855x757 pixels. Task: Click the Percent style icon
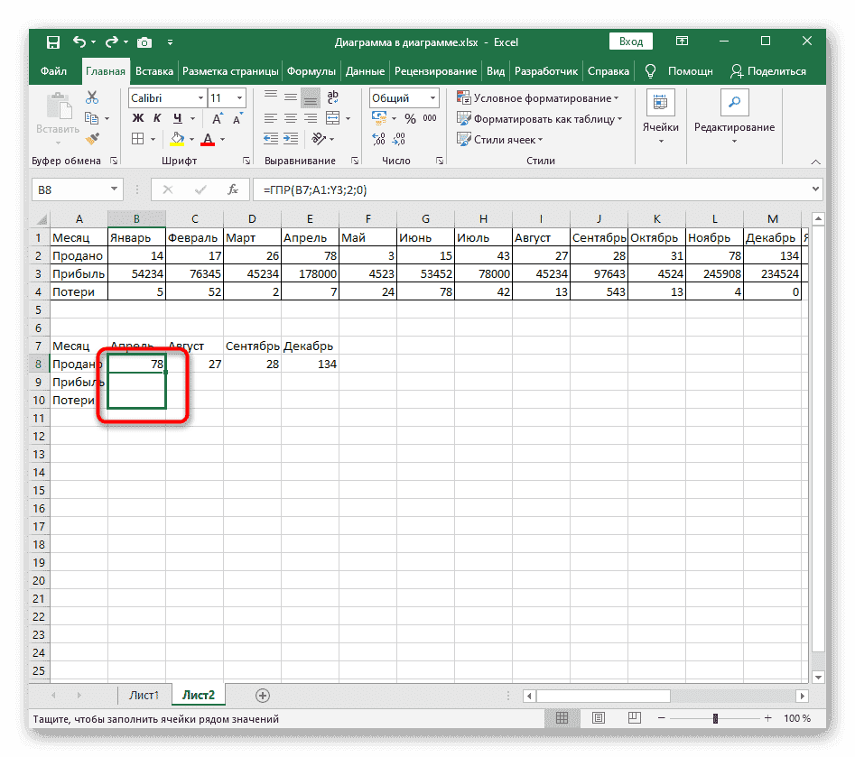click(x=411, y=118)
